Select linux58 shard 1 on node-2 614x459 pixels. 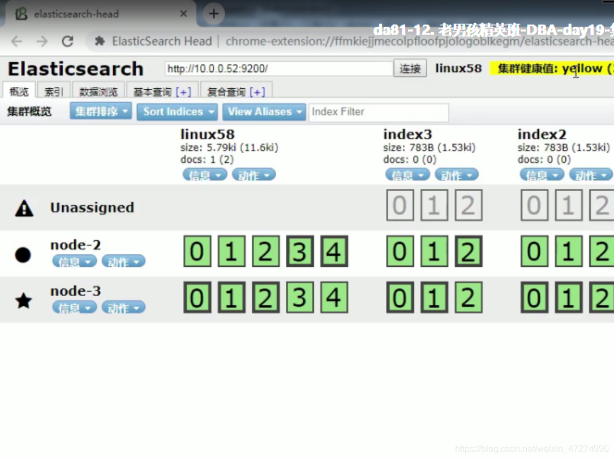[231, 251]
